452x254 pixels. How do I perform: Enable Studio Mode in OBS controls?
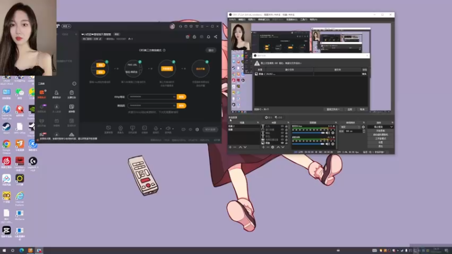tap(381, 138)
